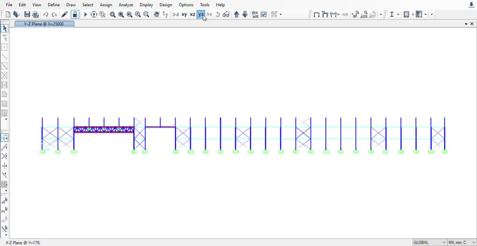Click the New Model icon

click(x=8, y=14)
